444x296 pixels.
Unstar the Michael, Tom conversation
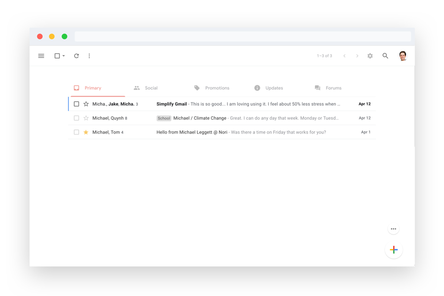[x=86, y=132]
